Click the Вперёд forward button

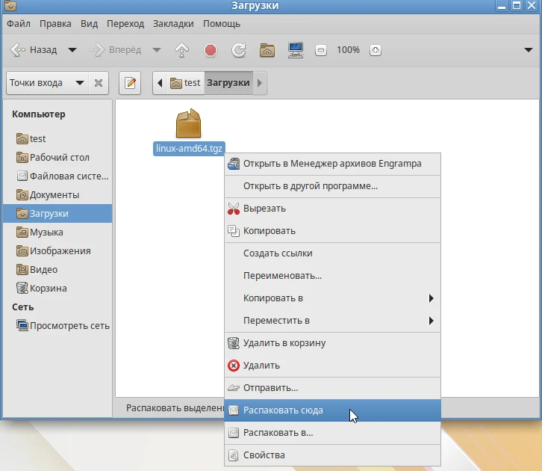point(116,50)
